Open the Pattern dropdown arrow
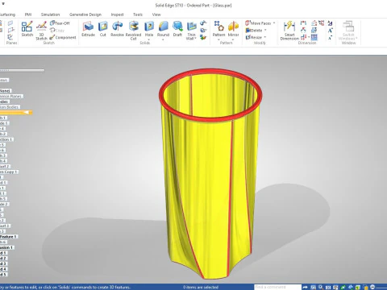The width and height of the screenshot is (387, 290). pos(218,39)
